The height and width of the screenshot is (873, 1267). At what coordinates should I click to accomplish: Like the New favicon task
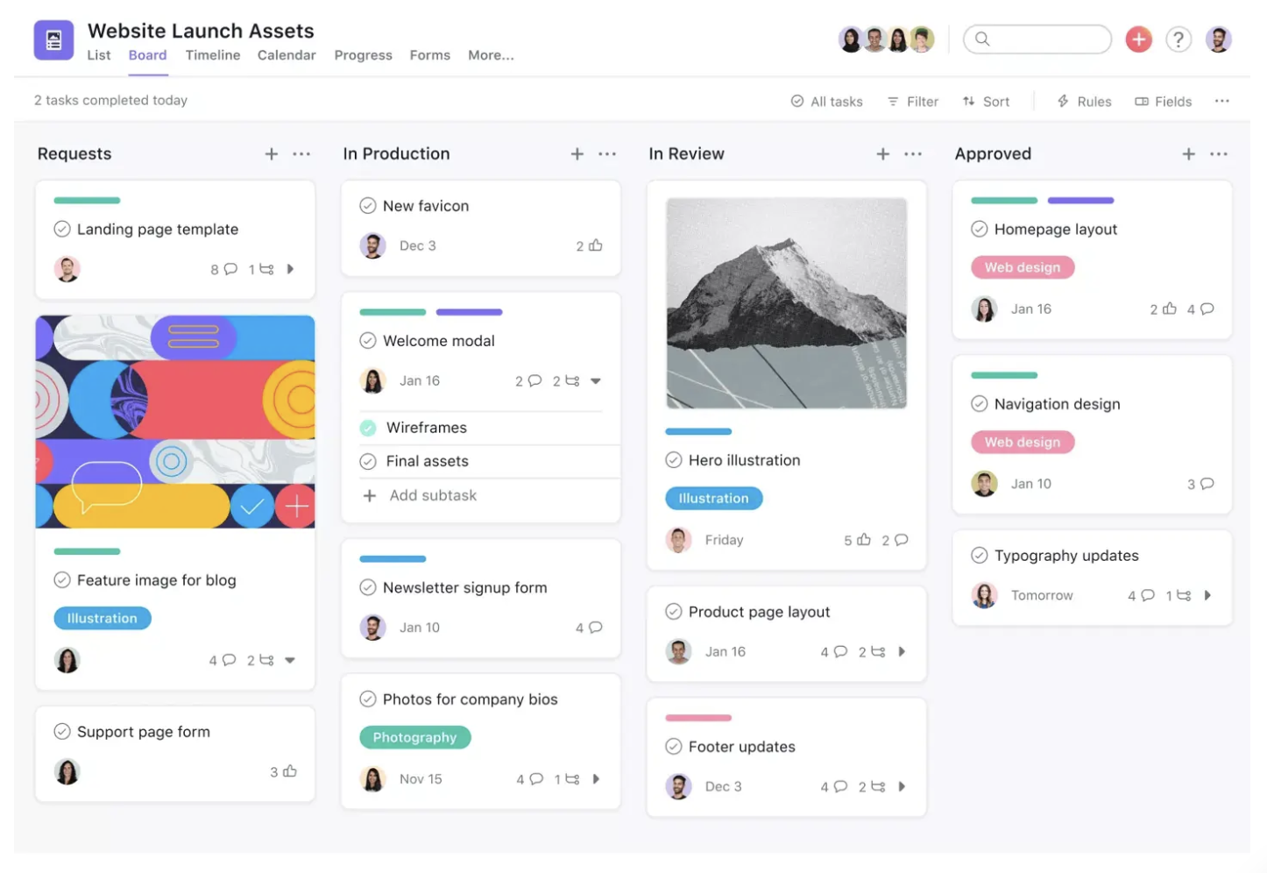(596, 245)
